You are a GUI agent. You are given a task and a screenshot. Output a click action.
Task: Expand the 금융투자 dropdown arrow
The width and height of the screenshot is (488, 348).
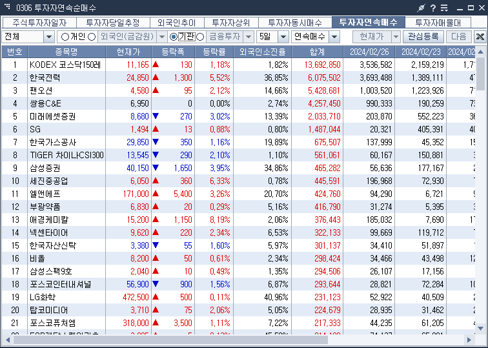249,37
